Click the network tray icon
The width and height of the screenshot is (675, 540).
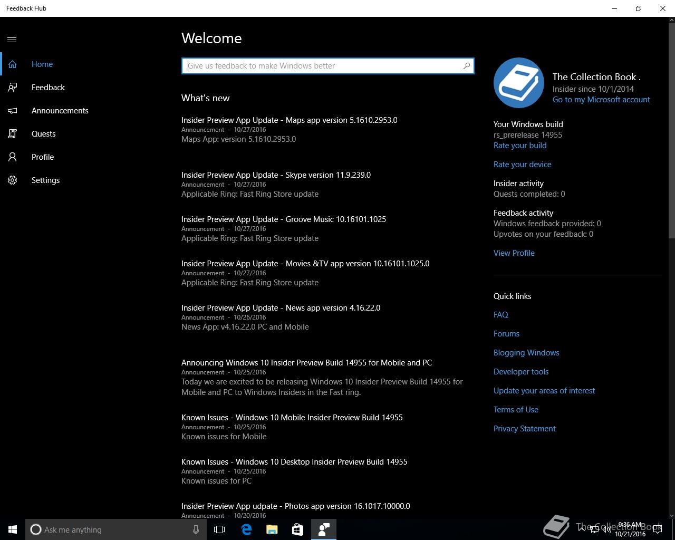594,530
